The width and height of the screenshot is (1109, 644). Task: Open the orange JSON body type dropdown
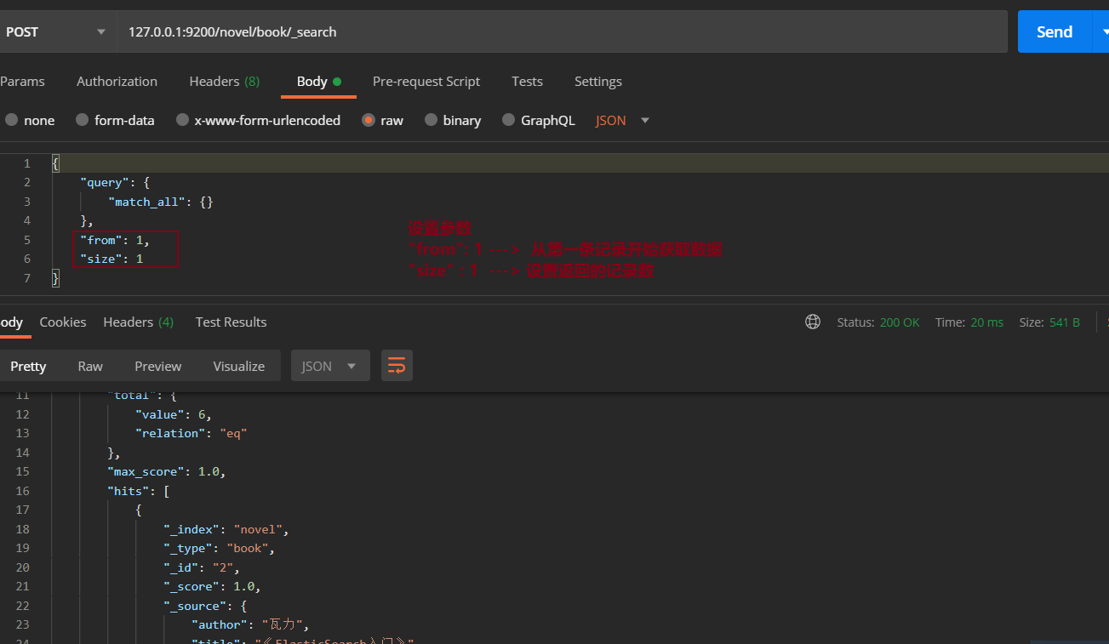(622, 120)
